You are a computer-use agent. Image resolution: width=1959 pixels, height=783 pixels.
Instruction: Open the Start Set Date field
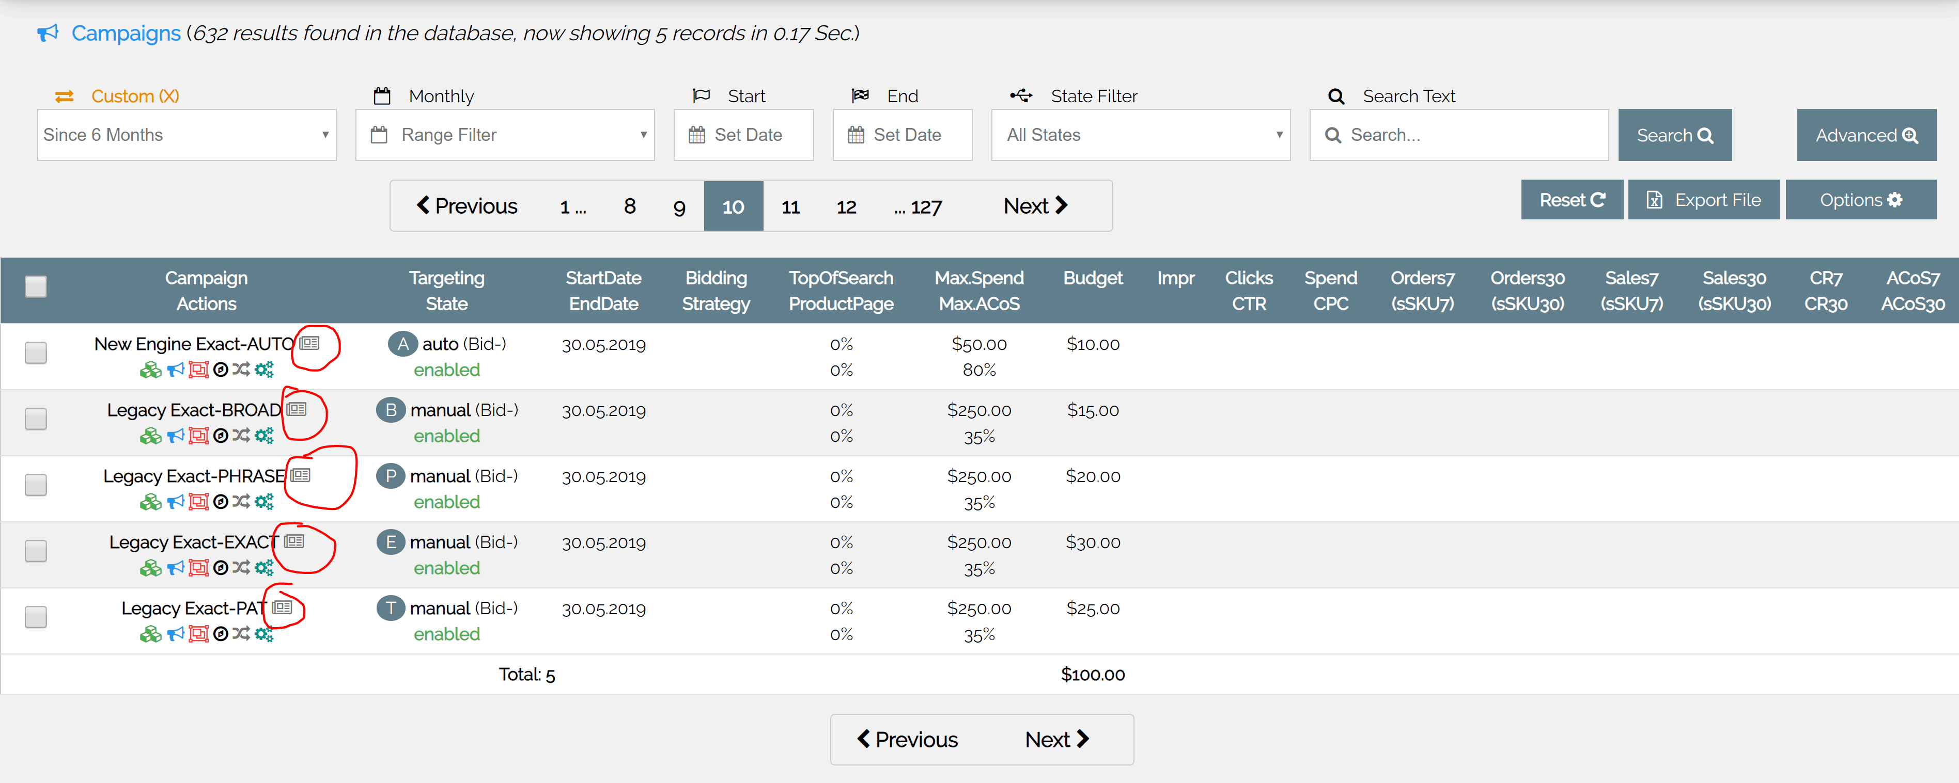pyautogui.click(x=743, y=135)
